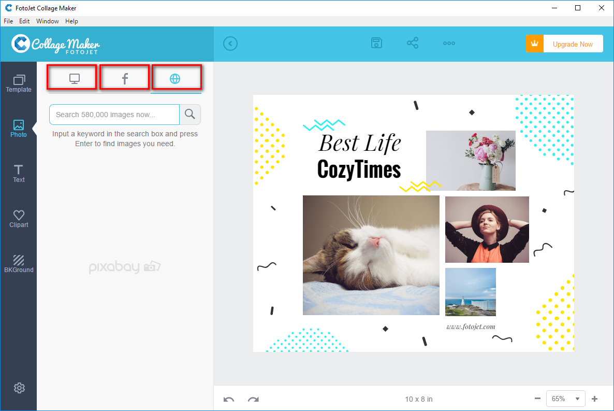Image resolution: width=614 pixels, height=411 pixels.
Task: Open the Window menu
Action: click(48, 21)
